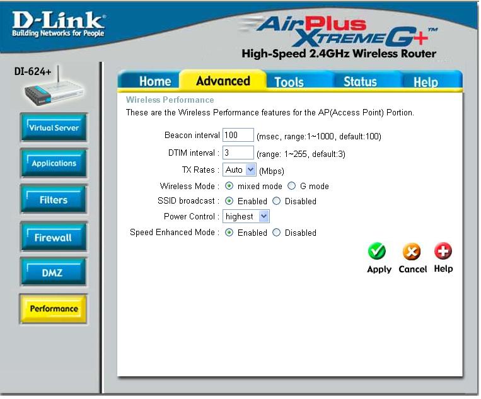Set SSID broadcast to Disabled
The height and width of the screenshot is (399, 481).
277,202
